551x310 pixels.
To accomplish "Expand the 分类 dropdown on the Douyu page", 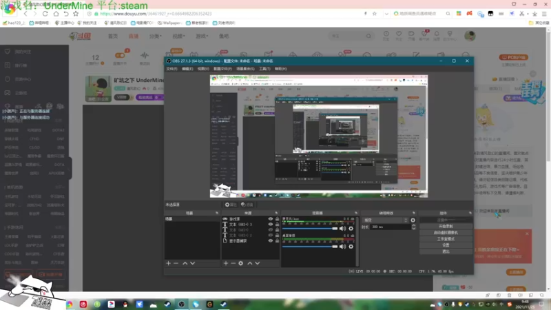I will (x=156, y=37).
